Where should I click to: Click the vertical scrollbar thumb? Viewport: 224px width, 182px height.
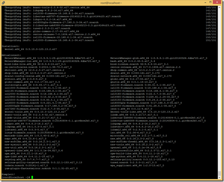[x=219, y=173]
